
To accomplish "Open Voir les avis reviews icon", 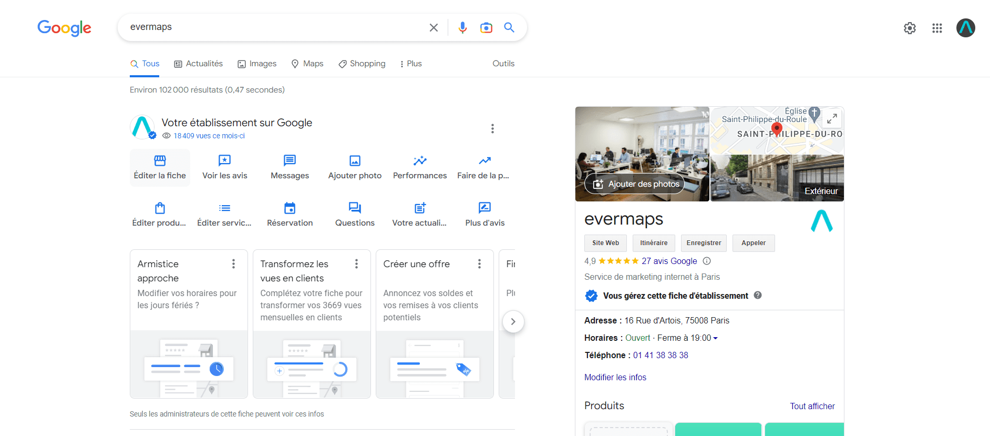I will [x=224, y=160].
